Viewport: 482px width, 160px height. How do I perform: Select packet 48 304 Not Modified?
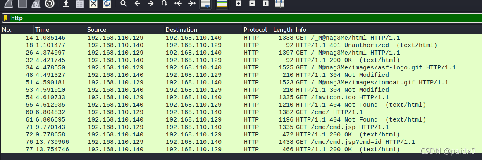(241, 75)
